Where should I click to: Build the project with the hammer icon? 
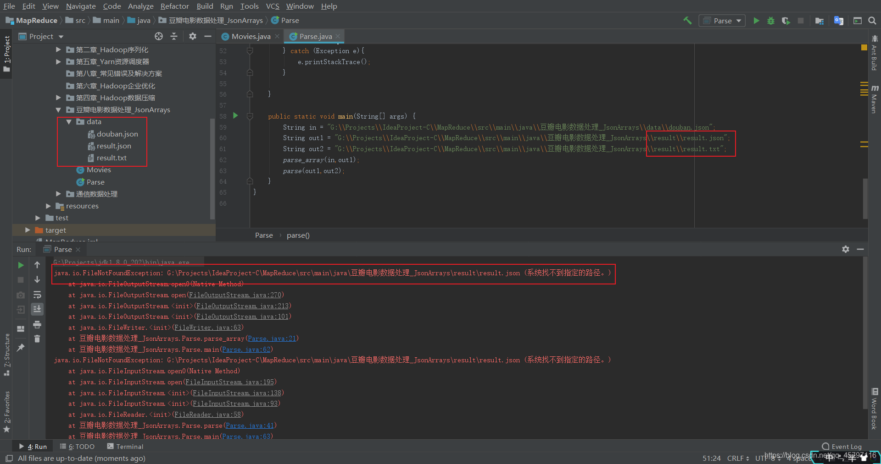[x=687, y=21]
